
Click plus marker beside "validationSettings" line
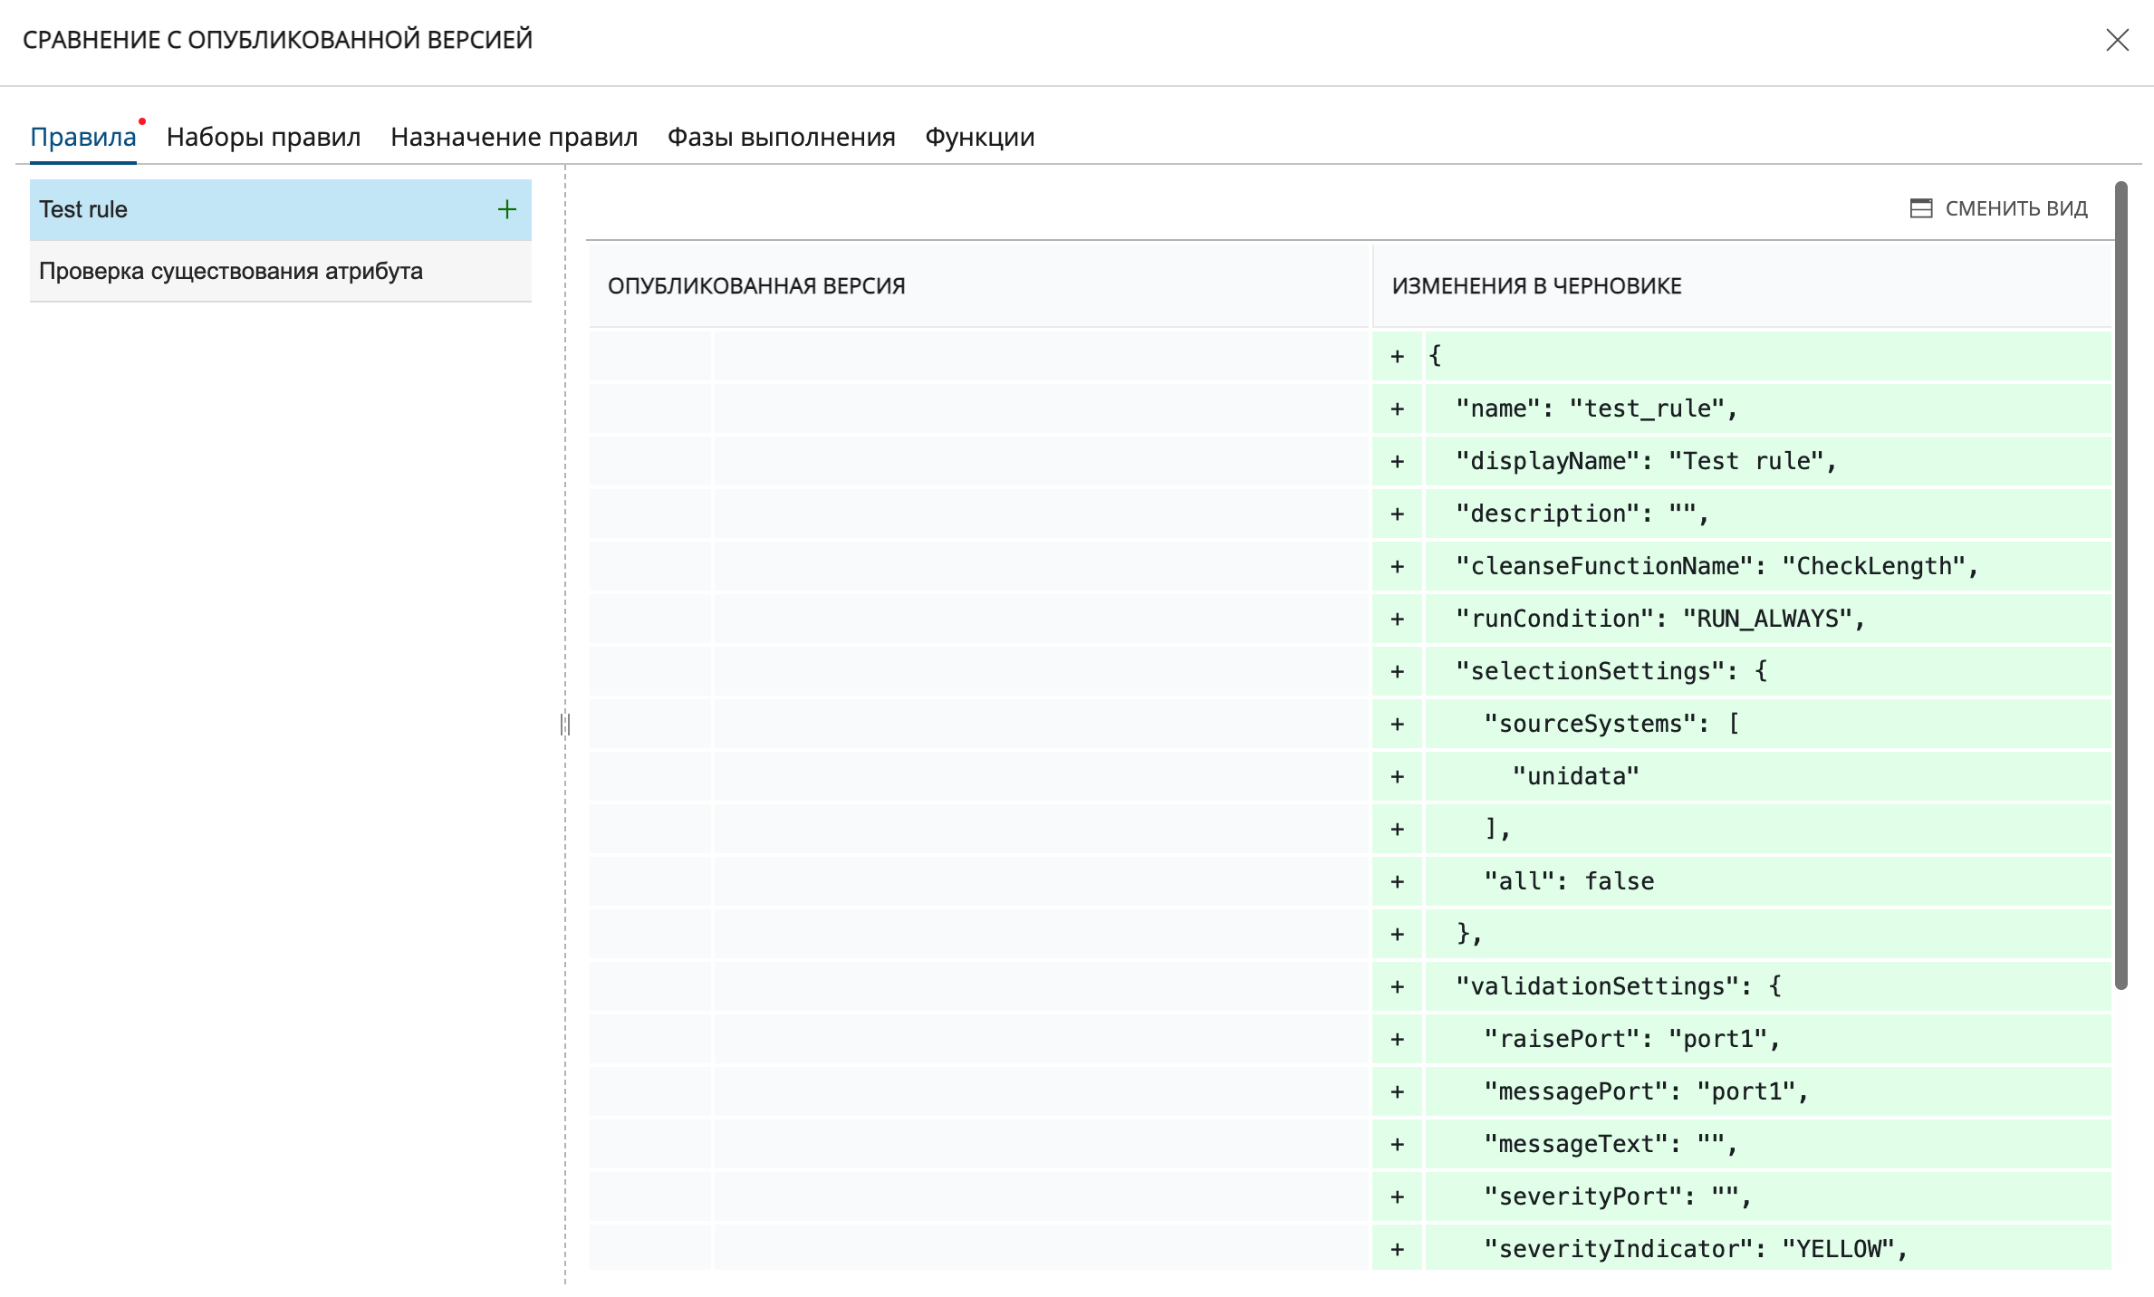pyautogui.click(x=1398, y=987)
